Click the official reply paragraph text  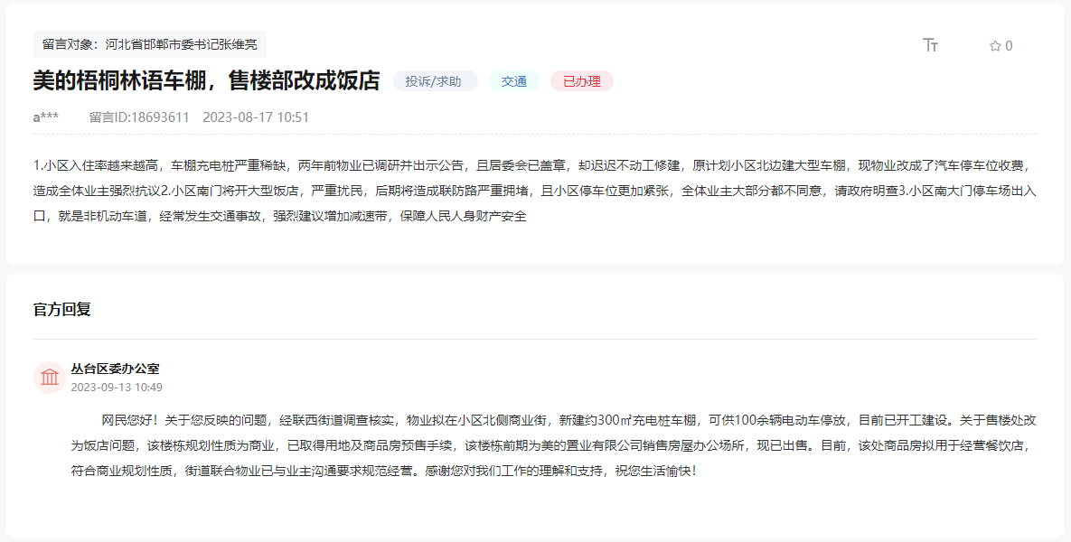click(553, 445)
